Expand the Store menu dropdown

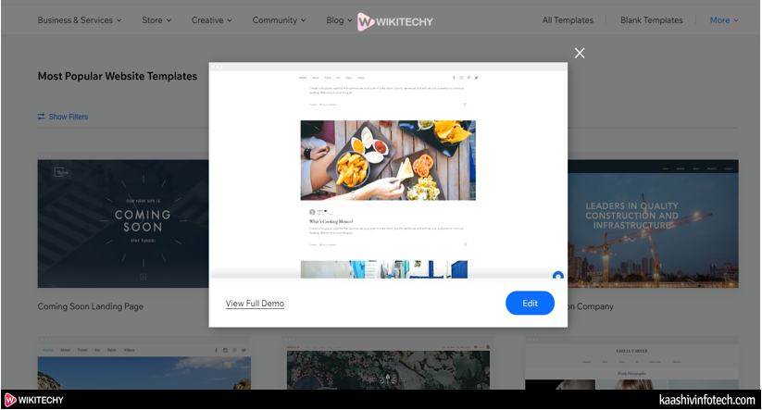pos(156,20)
